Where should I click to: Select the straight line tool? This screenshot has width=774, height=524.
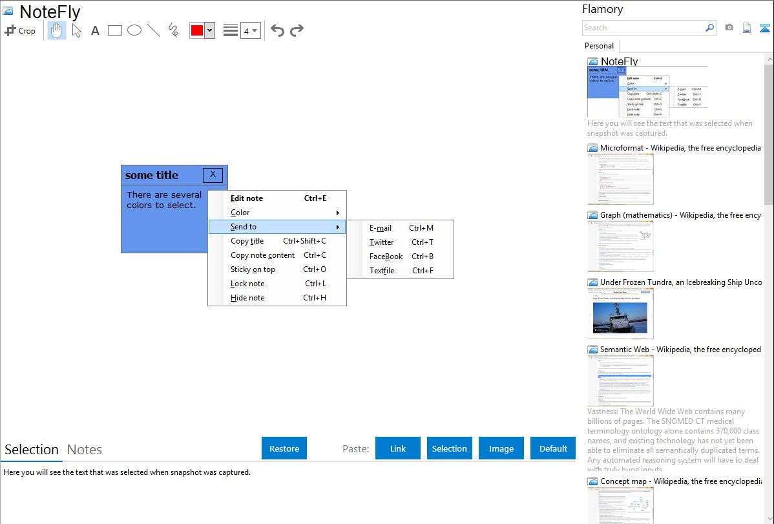pos(154,30)
